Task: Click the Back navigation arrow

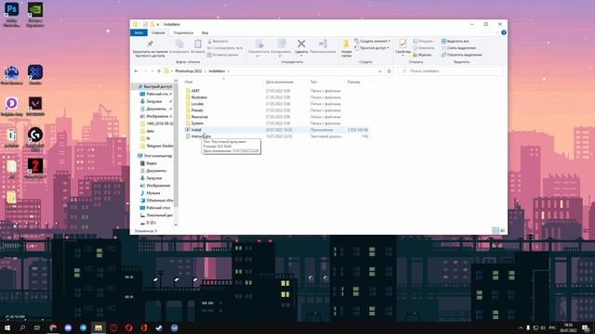Action: (x=137, y=71)
